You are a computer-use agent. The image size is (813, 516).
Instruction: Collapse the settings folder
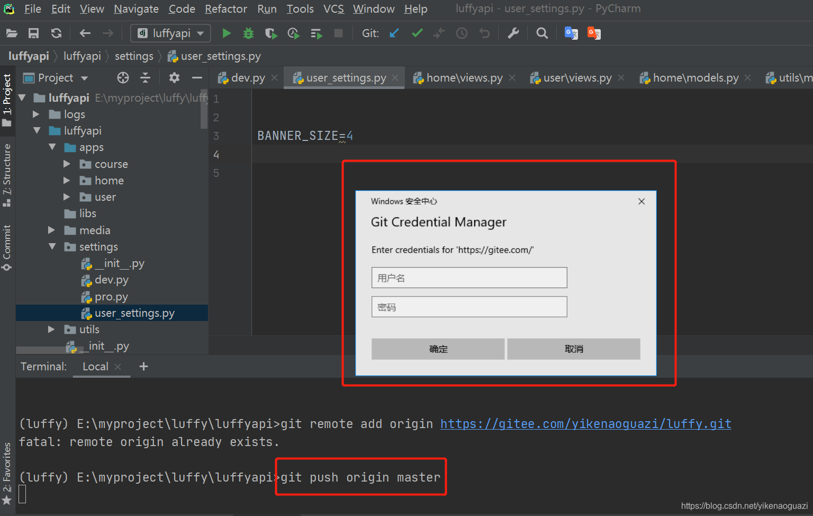point(52,247)
